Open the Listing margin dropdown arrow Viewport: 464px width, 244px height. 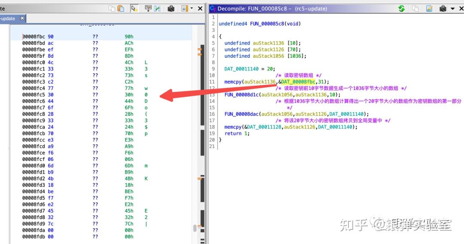coord(192,9)
